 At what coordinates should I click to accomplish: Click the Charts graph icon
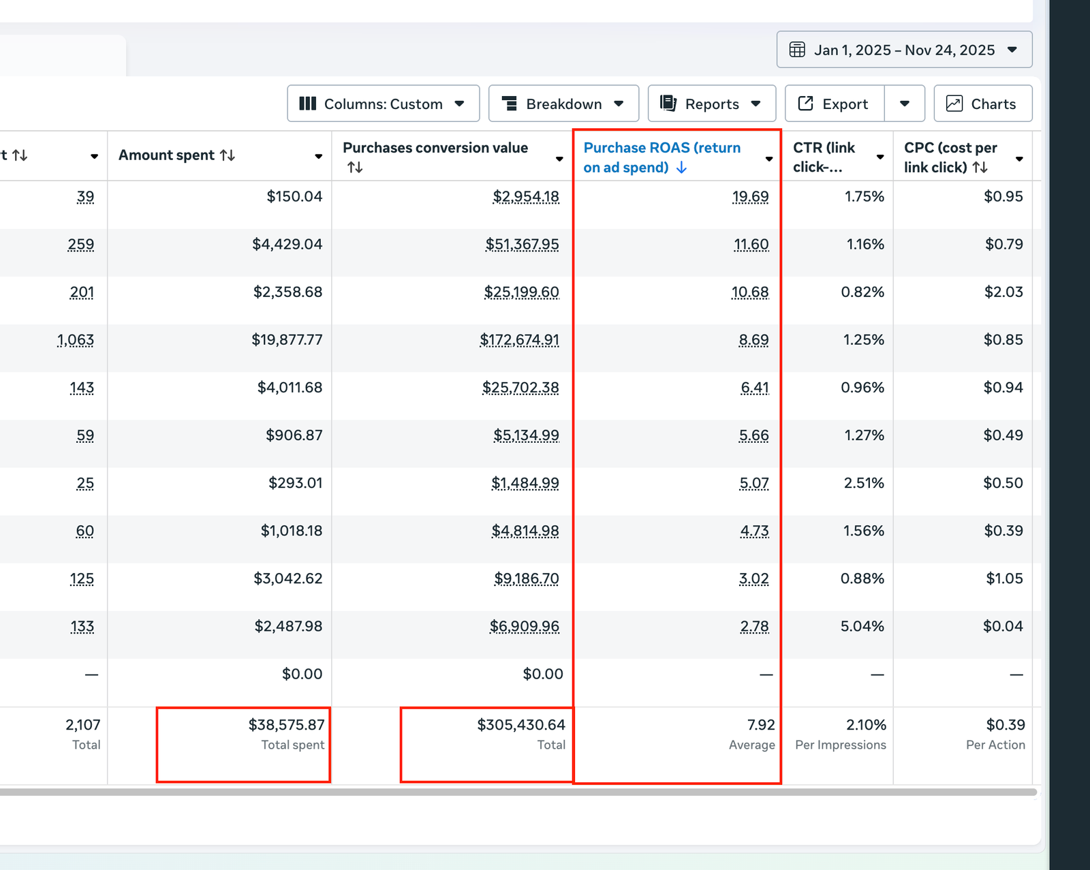click(x=954, y=104)
